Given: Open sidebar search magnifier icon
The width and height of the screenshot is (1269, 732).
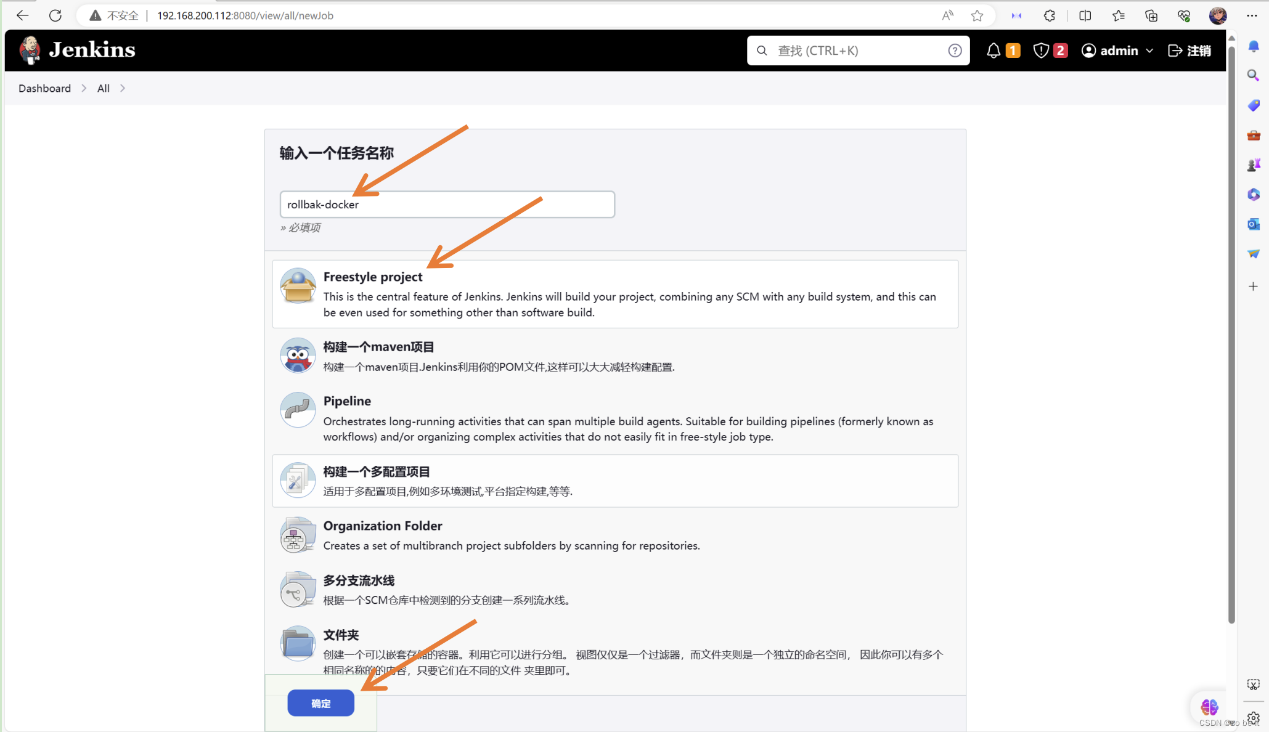Looking at the screenshot, I should pos(1253,75).
